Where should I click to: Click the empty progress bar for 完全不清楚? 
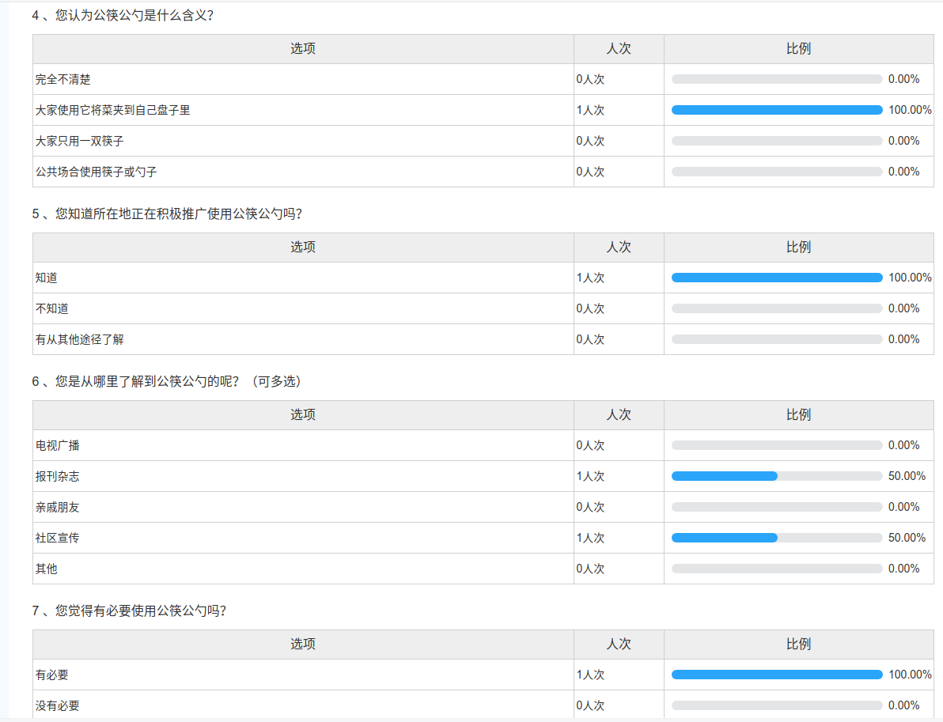pos(776,79)
